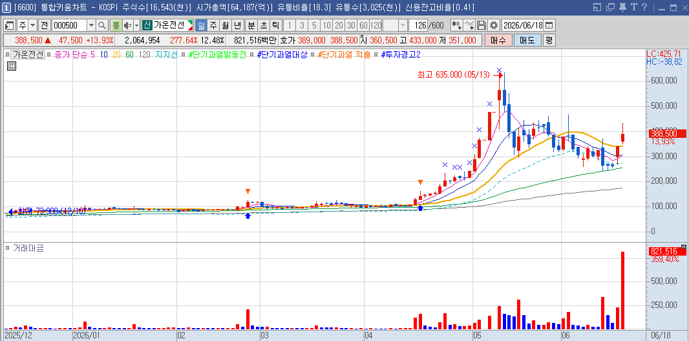Image resolution: width=689 pixels, height=341 pixels.
Task: Select the 틱 tick period button
Action: tap(276, 25)
